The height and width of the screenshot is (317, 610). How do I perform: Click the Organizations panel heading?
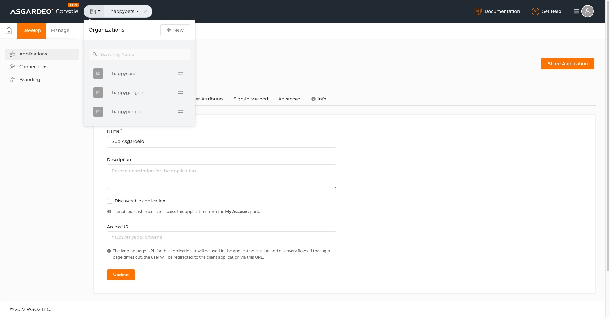106,30
